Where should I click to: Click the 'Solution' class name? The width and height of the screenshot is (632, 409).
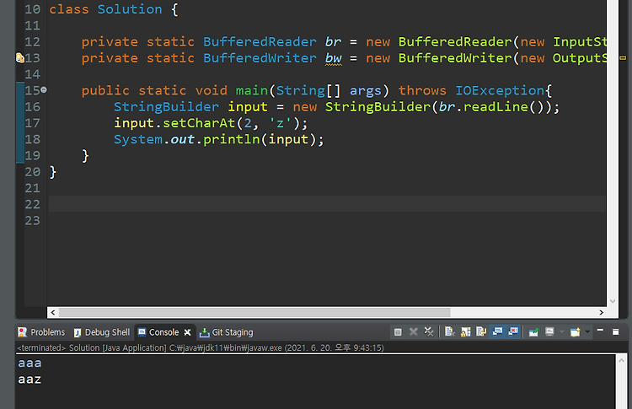(x=130, y=9)
